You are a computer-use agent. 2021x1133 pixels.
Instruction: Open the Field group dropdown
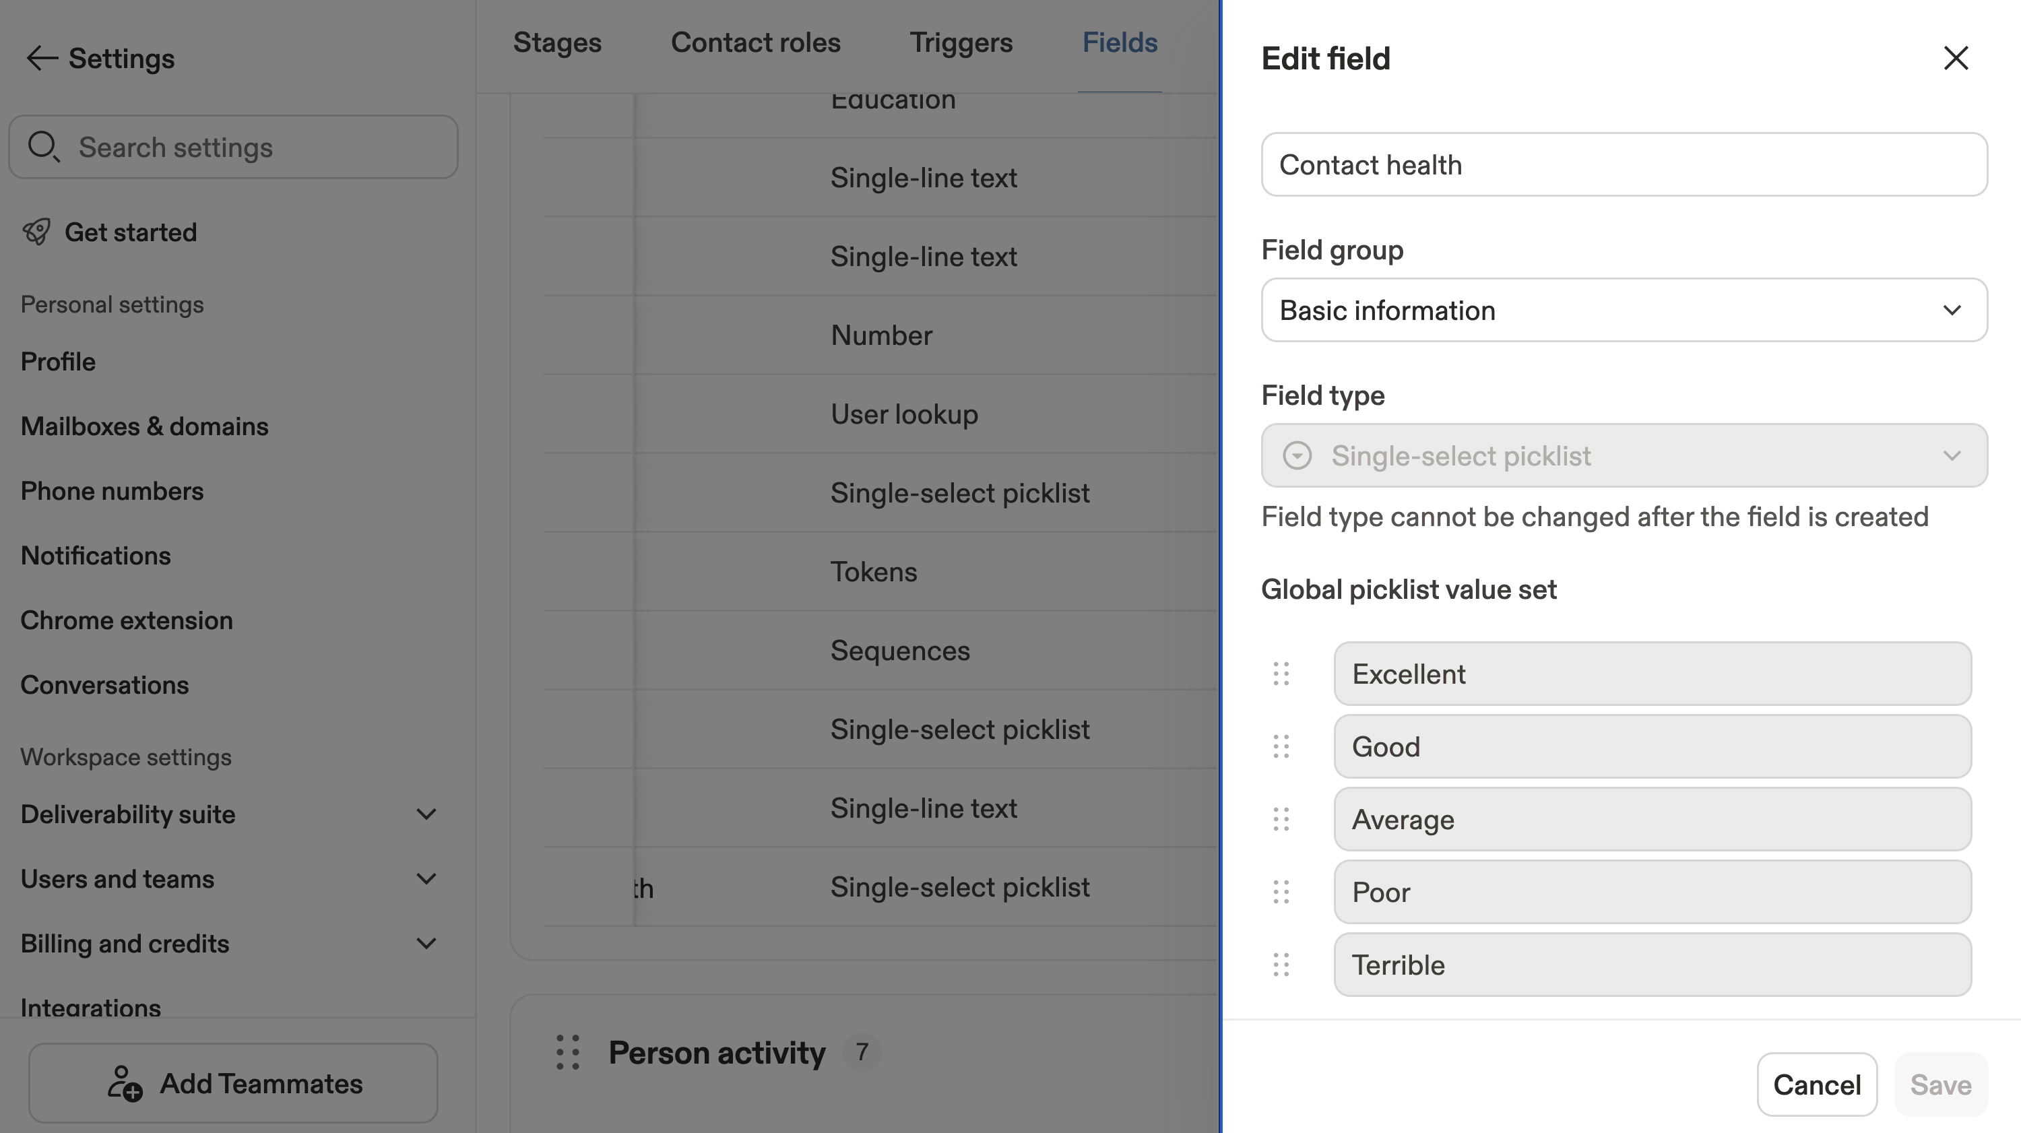(1624, 310)
